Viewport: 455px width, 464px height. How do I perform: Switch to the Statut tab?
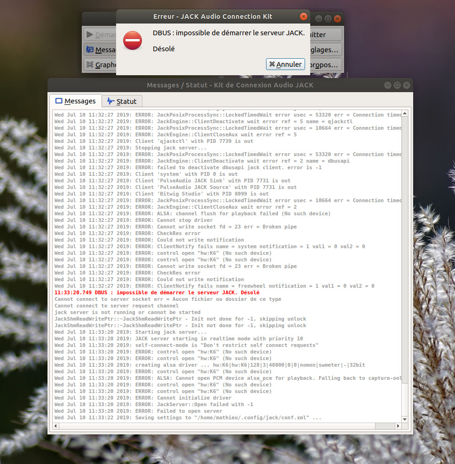click(x=122, y=101)
